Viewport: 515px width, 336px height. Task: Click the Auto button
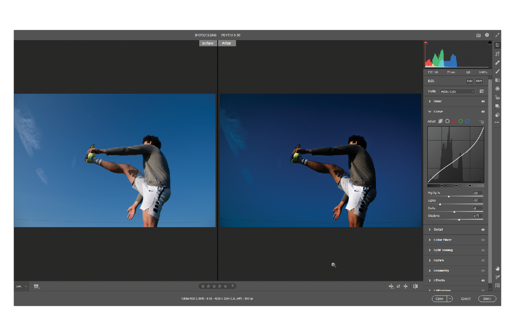click(469, 81)
